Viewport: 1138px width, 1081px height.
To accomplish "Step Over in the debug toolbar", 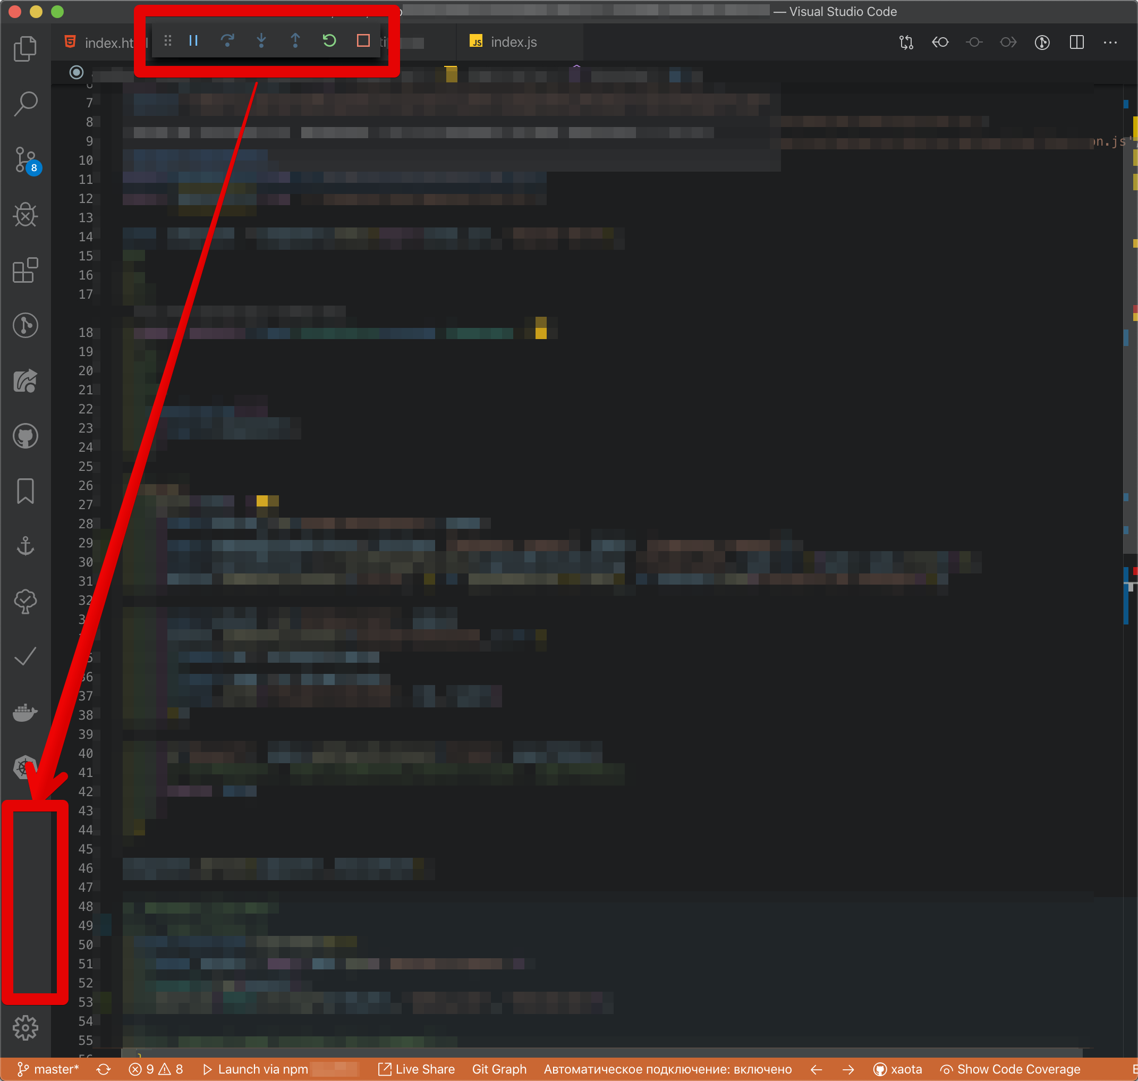I will point(228,40).
